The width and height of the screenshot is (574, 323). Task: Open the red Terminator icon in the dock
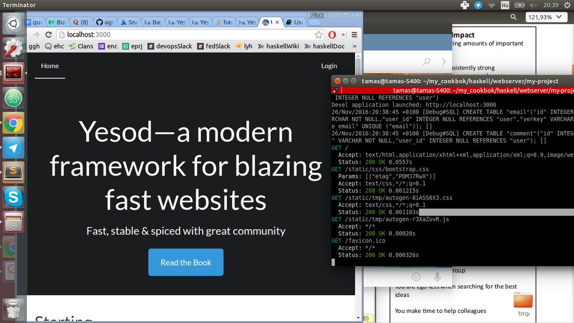13,73
